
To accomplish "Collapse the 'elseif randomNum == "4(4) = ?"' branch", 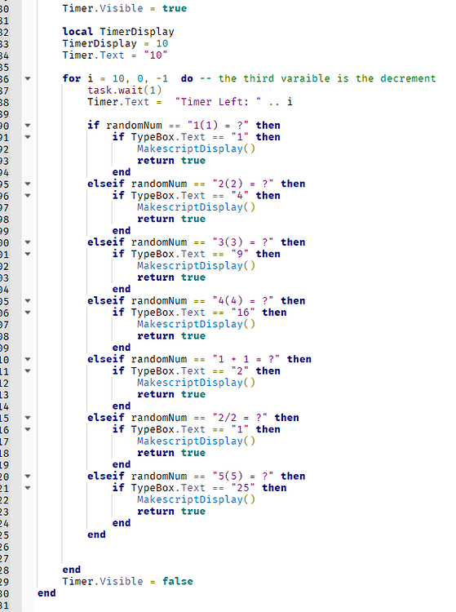I will coord(28,301).
